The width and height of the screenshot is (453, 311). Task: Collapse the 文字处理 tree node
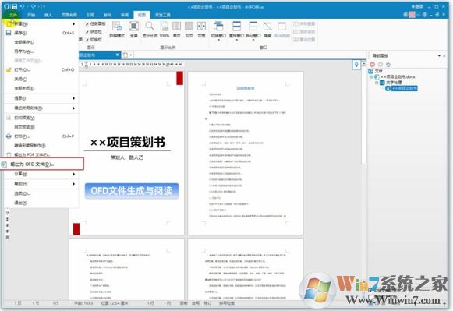click(377, 83)
